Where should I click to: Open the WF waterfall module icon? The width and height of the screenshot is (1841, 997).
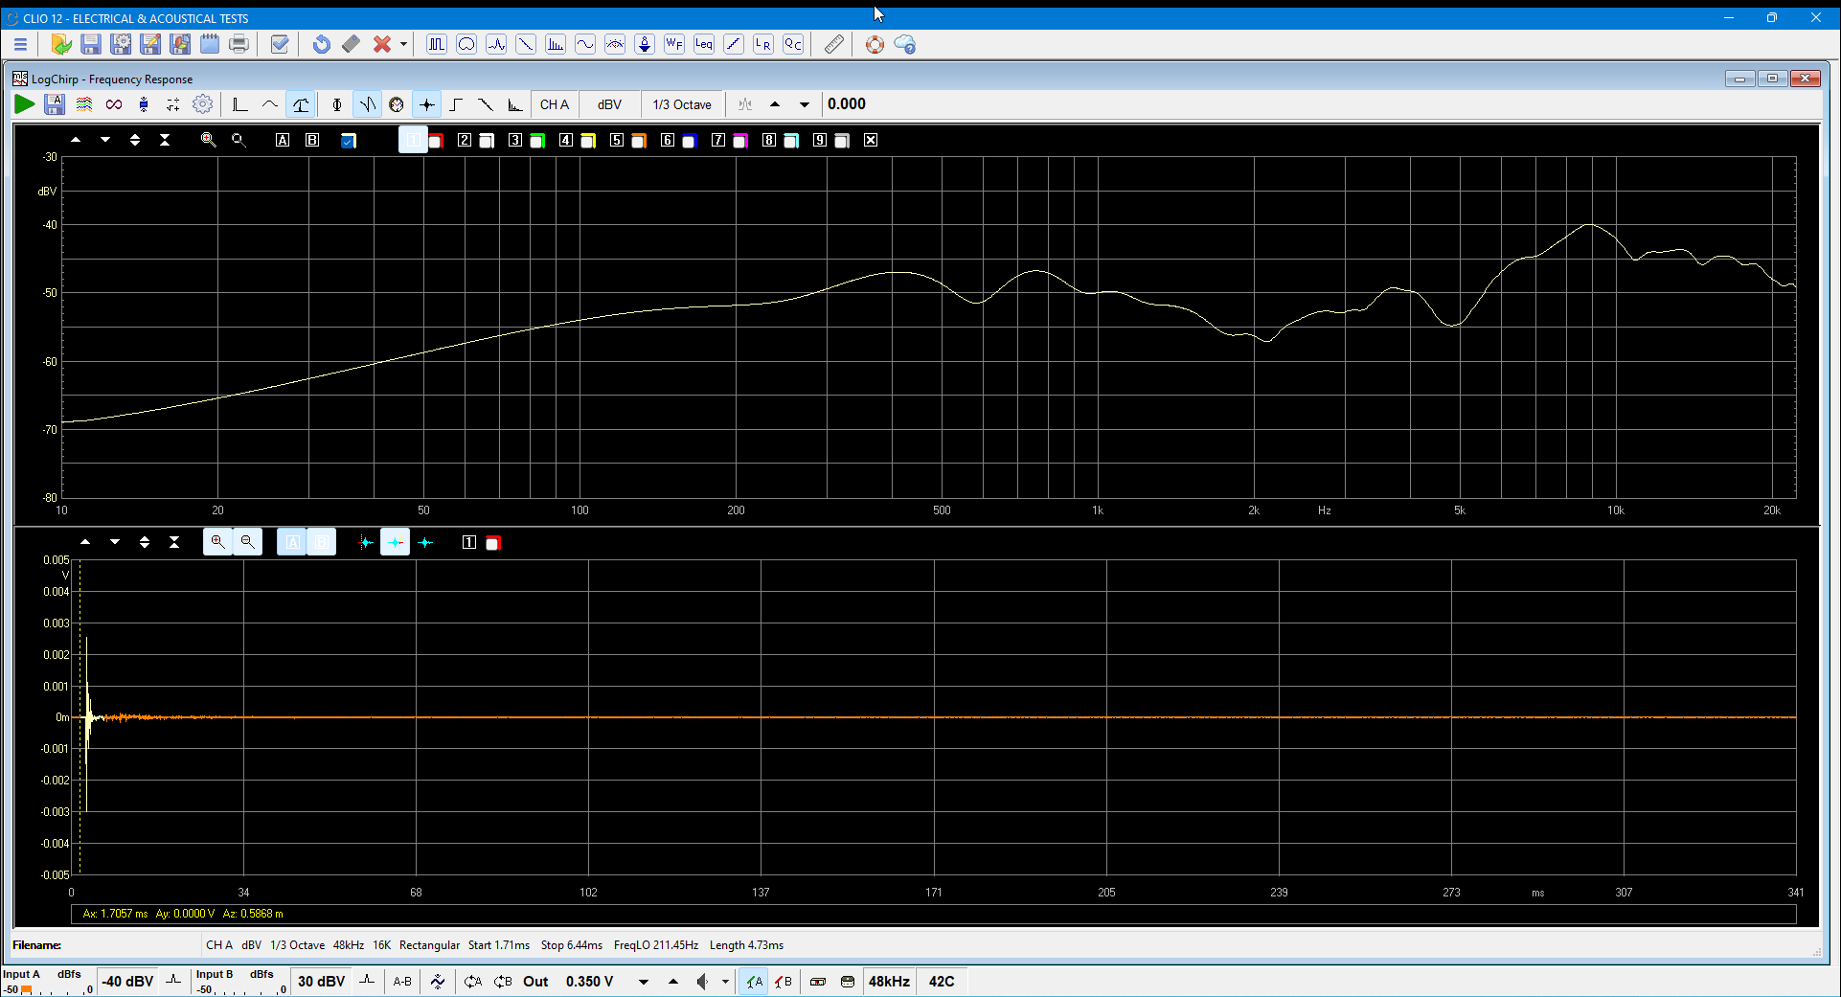(674, 44)
